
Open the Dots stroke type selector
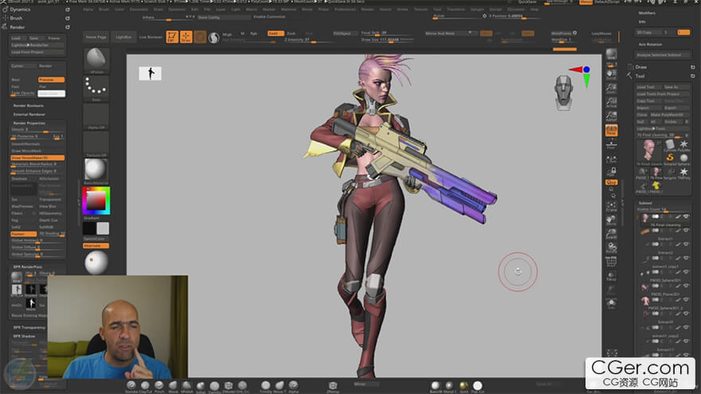(x=96, y=88)
